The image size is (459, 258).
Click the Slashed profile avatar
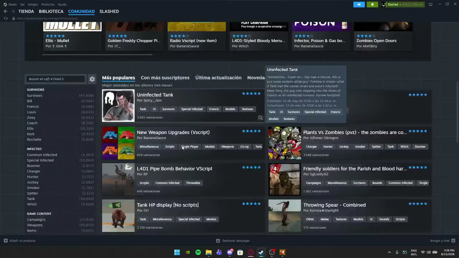pyautogui.click(x=383, y=4)
